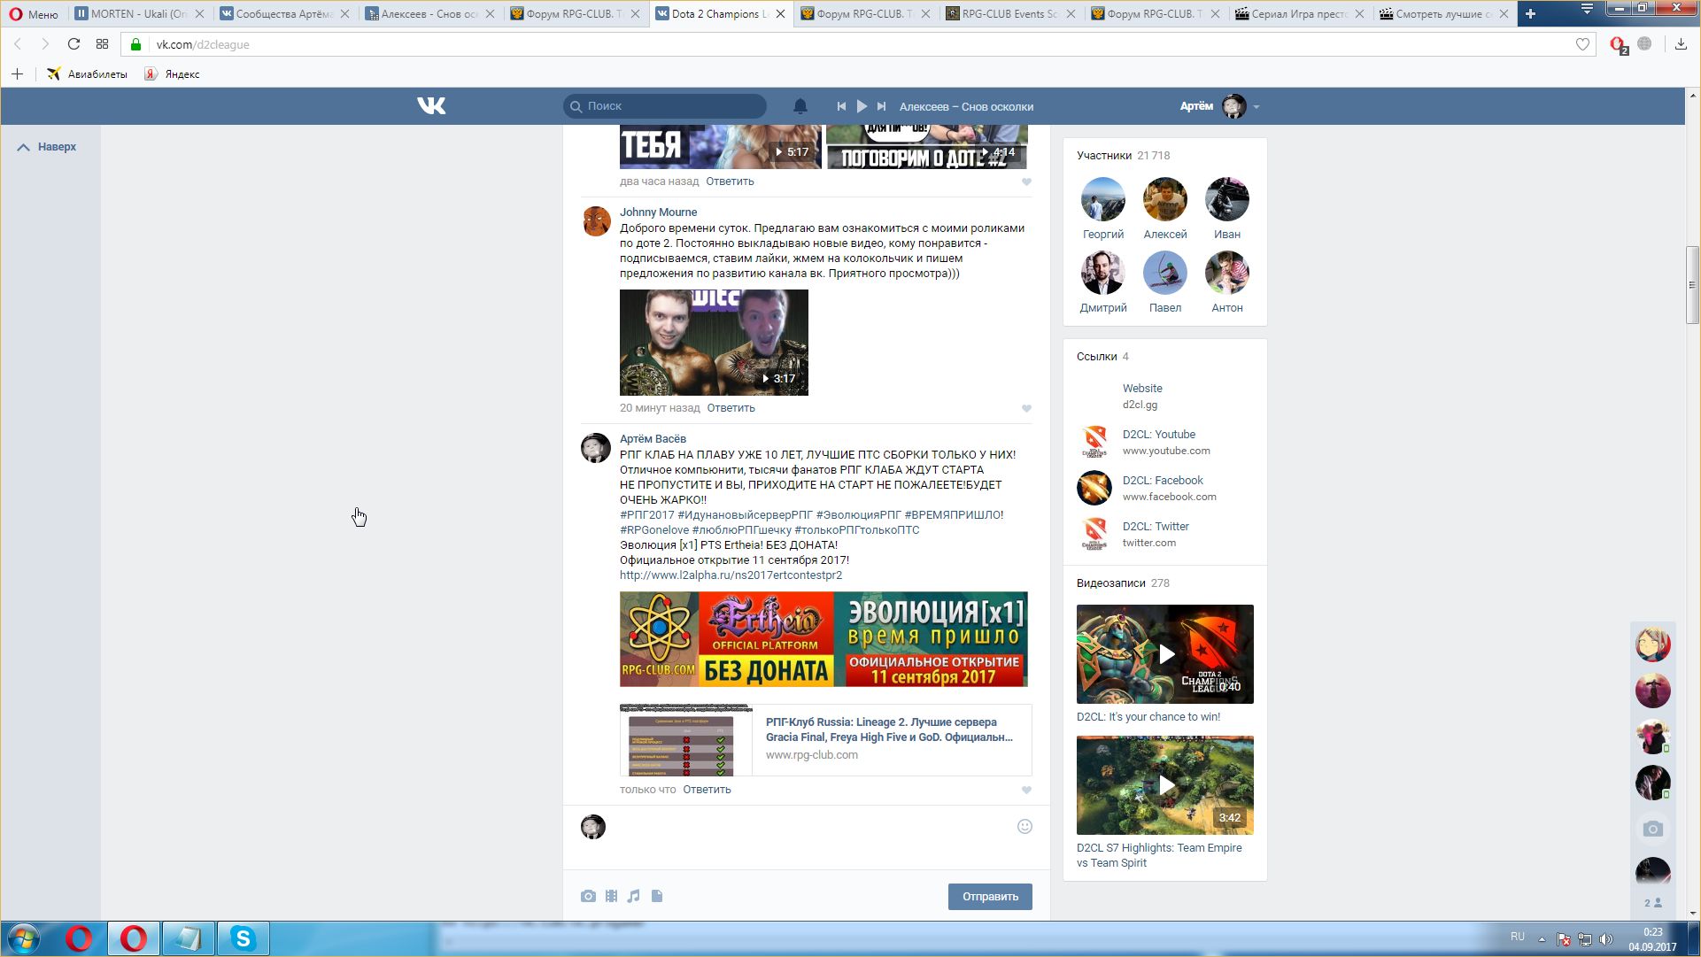Image resolution: width=1701 pixels, height=957 pixels.
Task: Skip to previous track in header player
Action: (841, 106)
